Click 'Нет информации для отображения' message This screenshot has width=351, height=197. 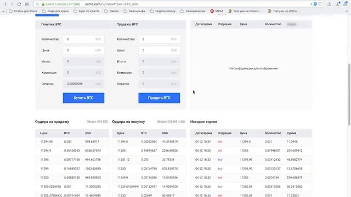(x=253, y=68)
